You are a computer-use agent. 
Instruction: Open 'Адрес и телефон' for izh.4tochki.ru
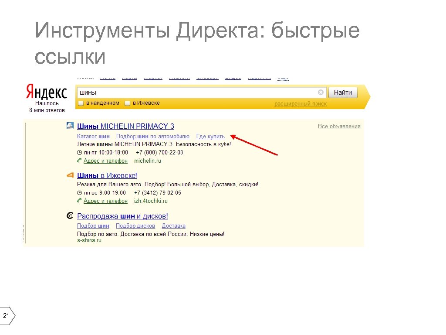pyautogui.click(x=105, y=201)
